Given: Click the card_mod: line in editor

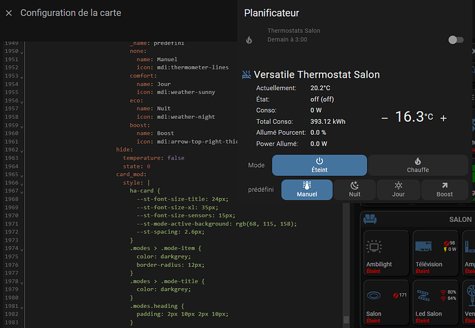Looking at the screenshot, I should [131, 174].
